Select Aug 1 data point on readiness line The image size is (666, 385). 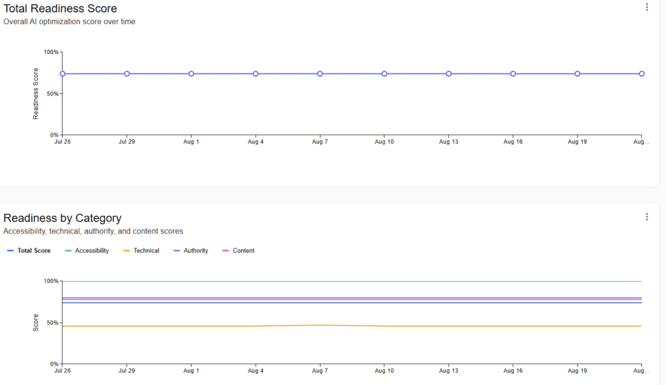pyautogui.click(x=191, y=74)
